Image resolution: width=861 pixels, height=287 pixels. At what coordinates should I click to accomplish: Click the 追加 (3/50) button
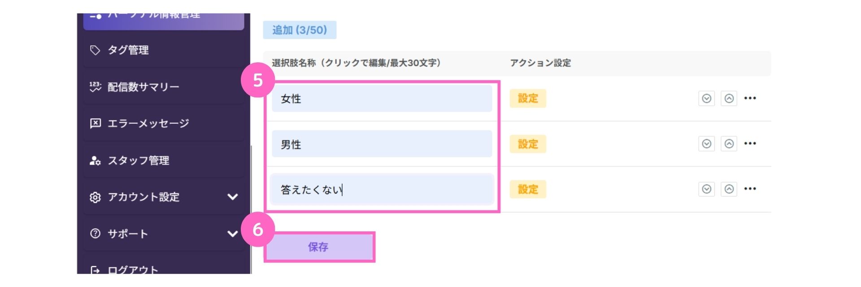(300, 30)
